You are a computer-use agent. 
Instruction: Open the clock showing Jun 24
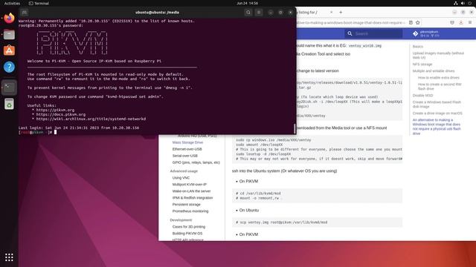pyautogui.click(x=247, y=3)
